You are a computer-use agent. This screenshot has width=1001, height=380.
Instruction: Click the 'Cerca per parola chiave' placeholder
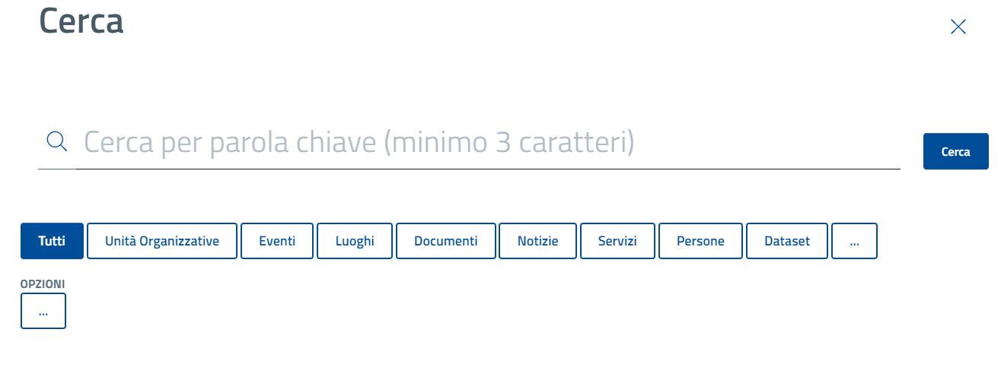click(359, 142)
